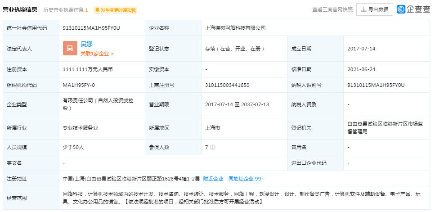
Task: Select company name 上海猫树网络科技有限公司
Action: point(235,28)
